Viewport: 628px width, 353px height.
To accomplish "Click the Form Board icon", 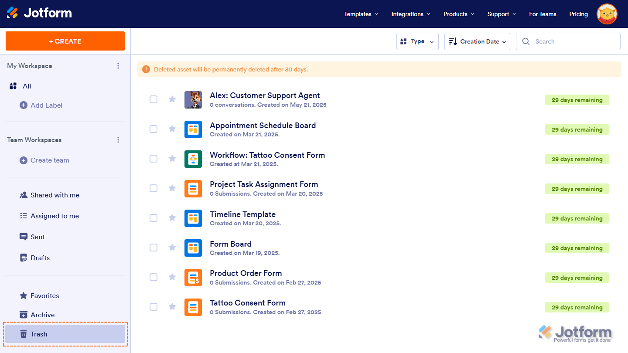I will (193, 248).
